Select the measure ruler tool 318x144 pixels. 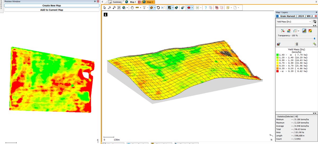[137, 8]
